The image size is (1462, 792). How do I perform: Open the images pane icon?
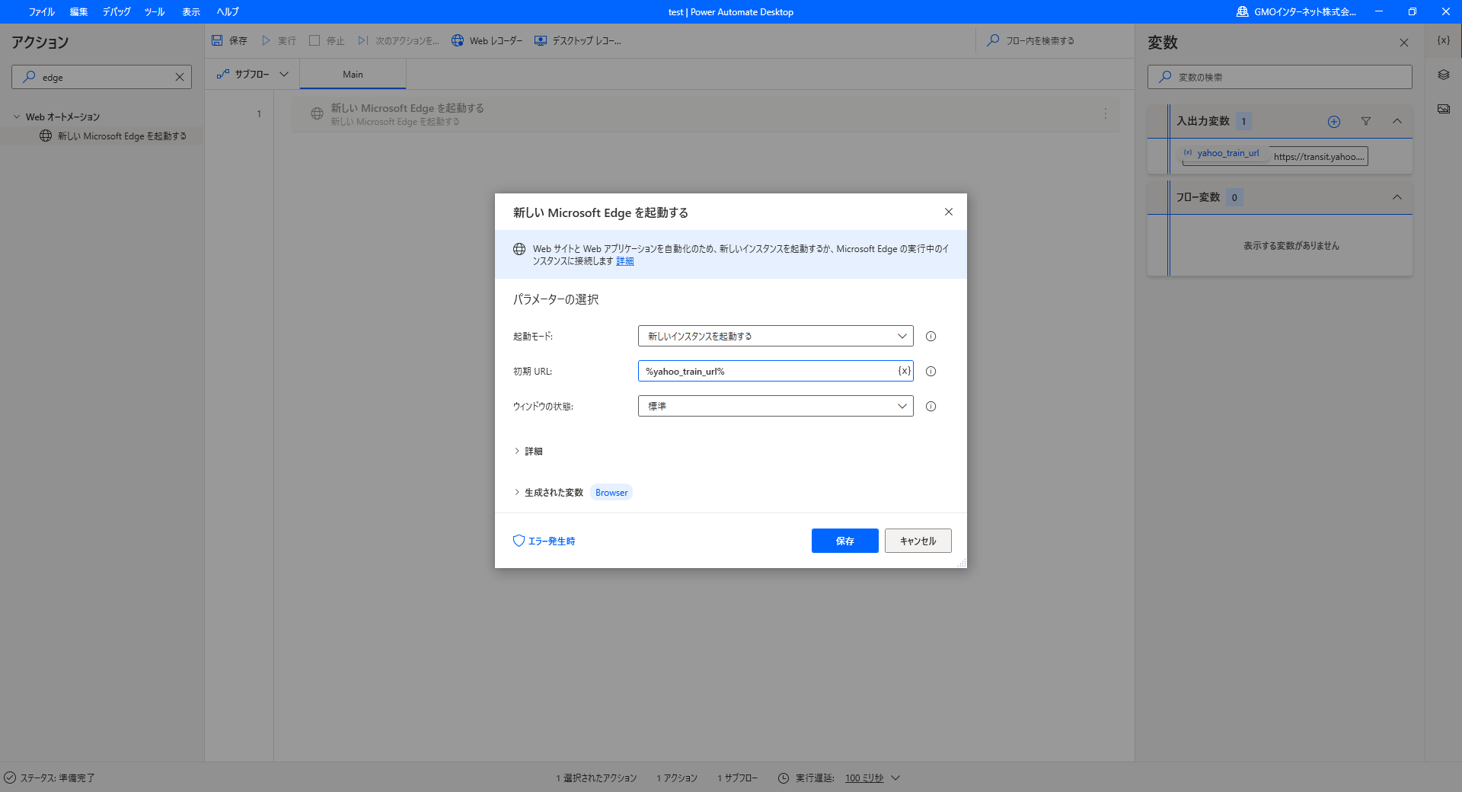point(1444,109)
